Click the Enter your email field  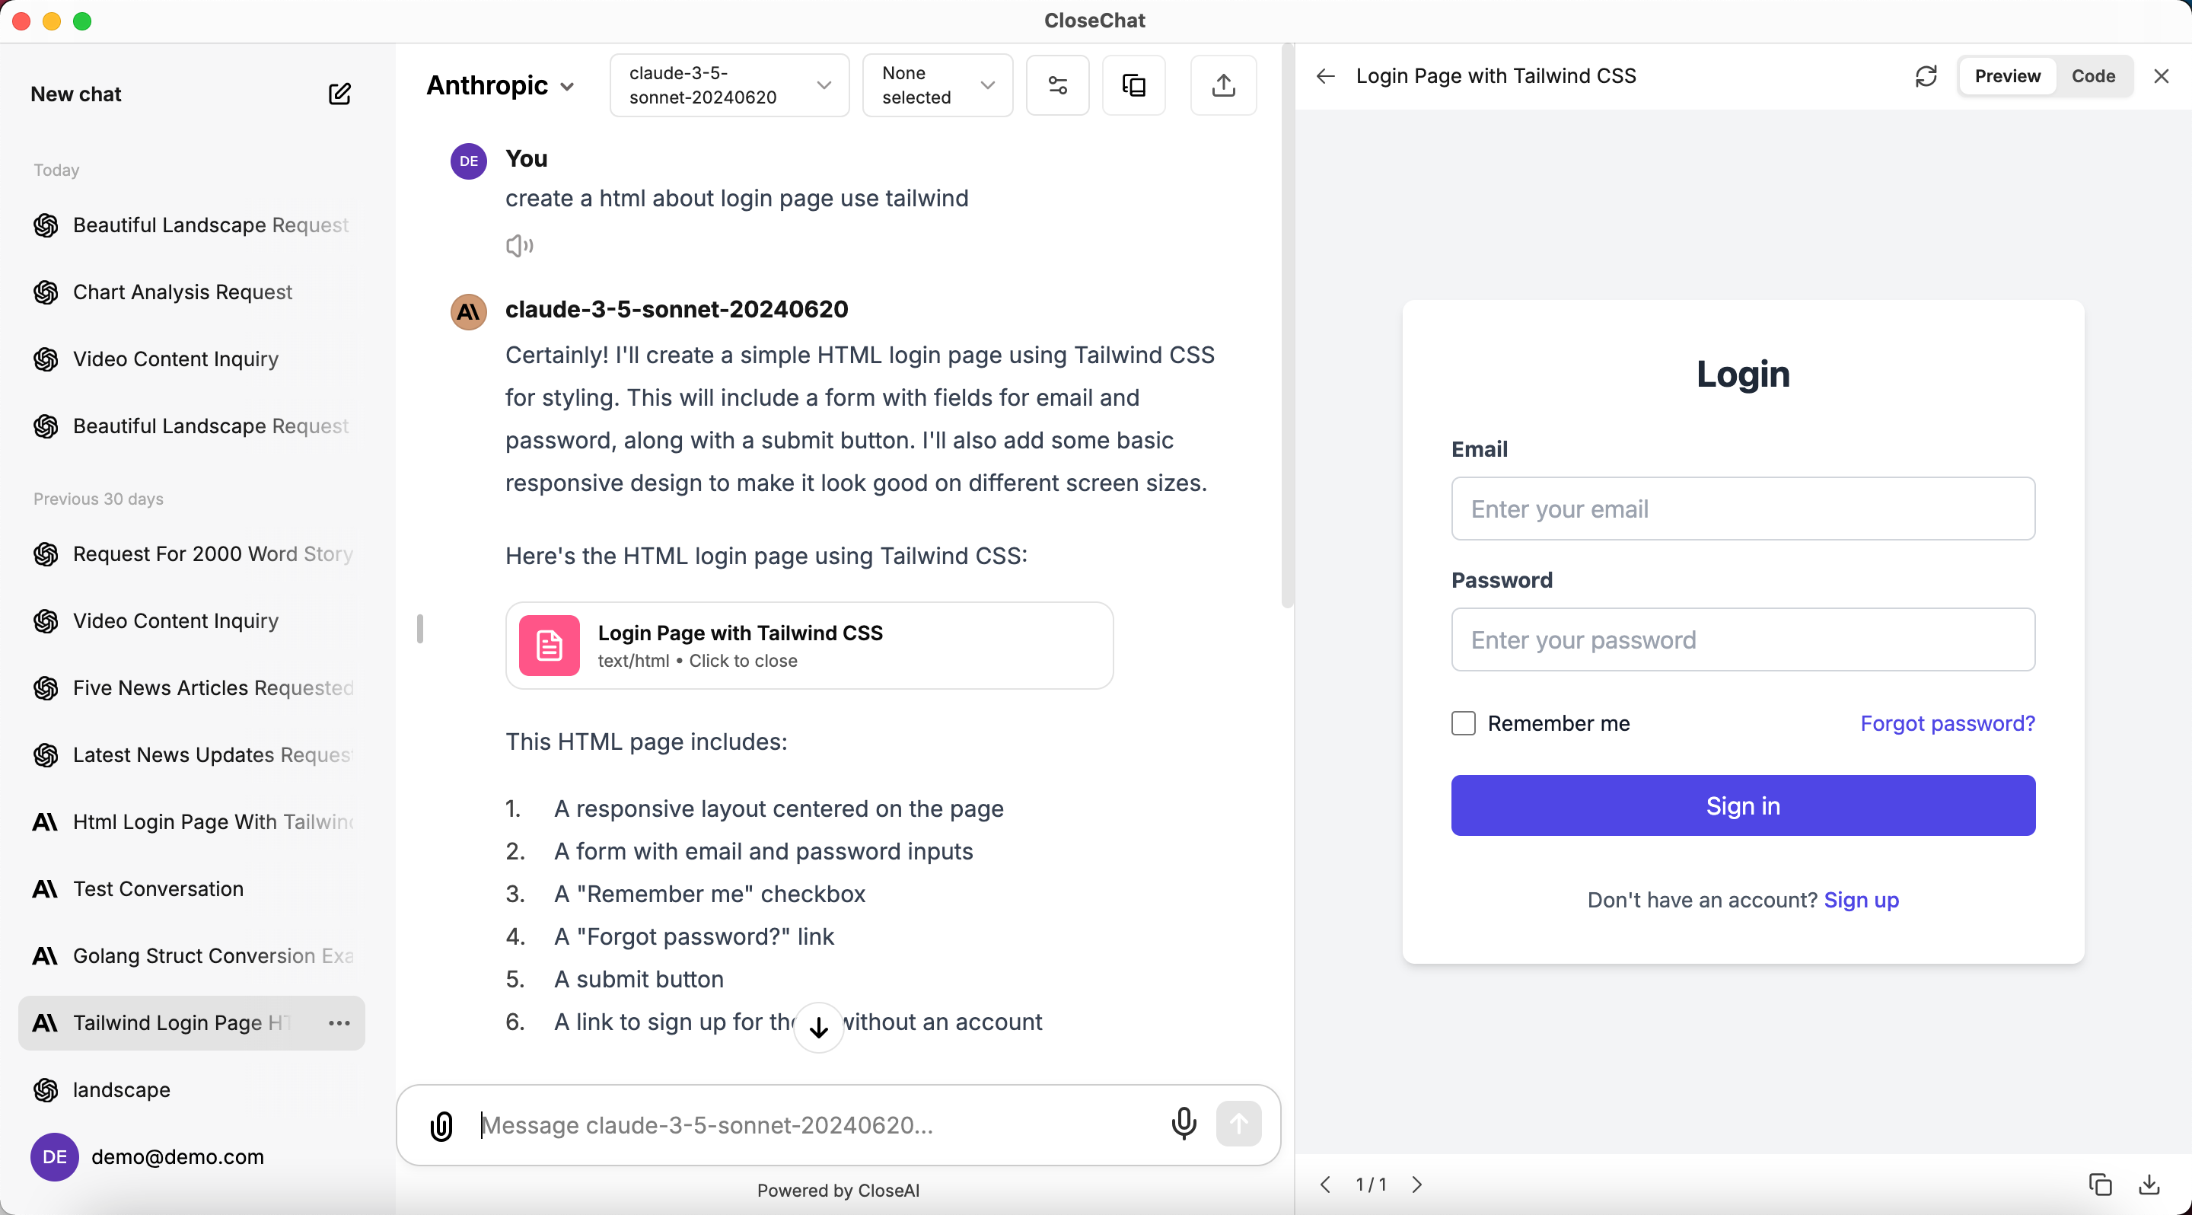pos(1743,509)
